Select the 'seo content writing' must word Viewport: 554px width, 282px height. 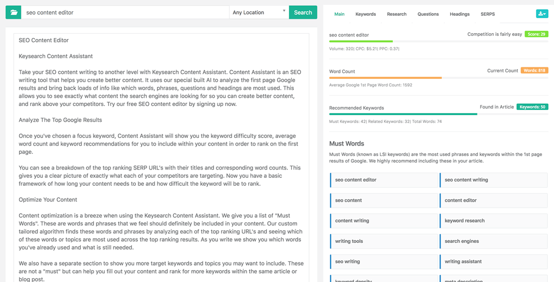pyautogui.click(x=494, y=180)
